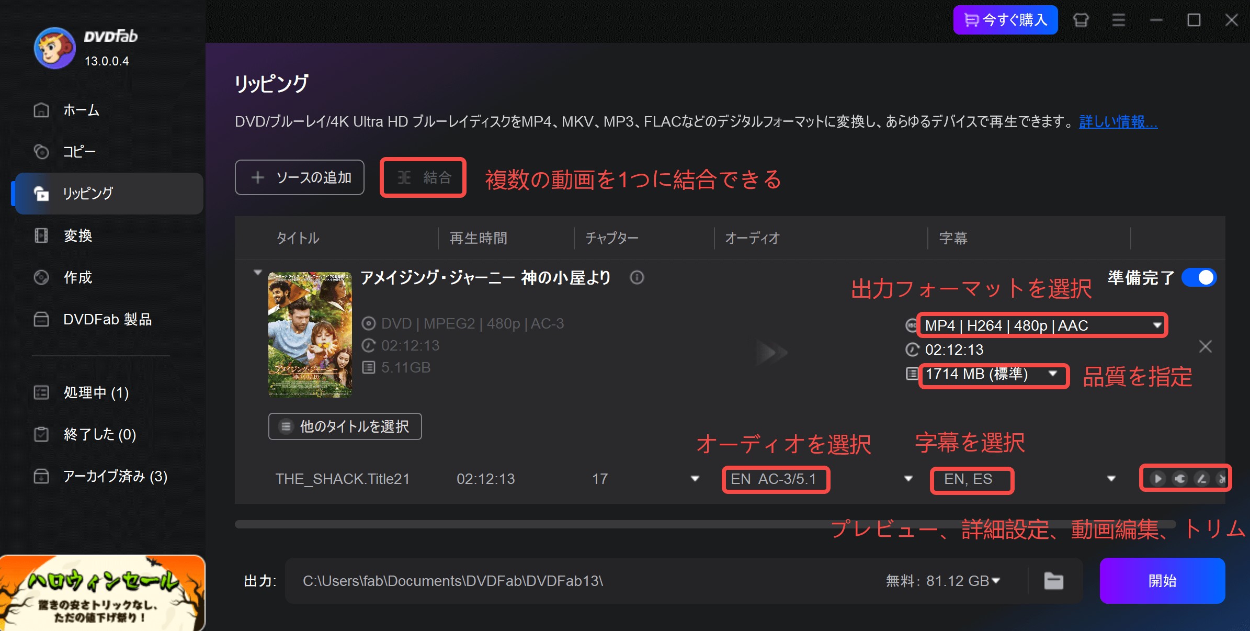This screenshot has height=631, width=1250.
Task: Click the horizontal scrollbar below task list
Action: [x=705, y=524]
